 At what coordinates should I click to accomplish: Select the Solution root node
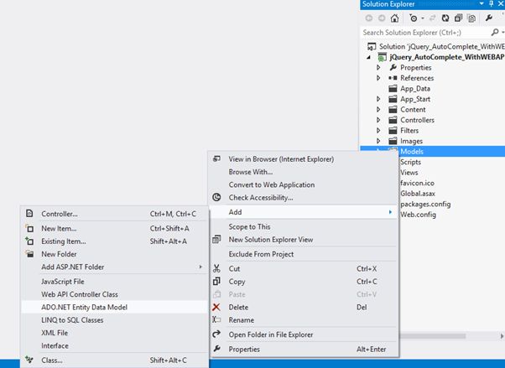[x=435, y=46]
